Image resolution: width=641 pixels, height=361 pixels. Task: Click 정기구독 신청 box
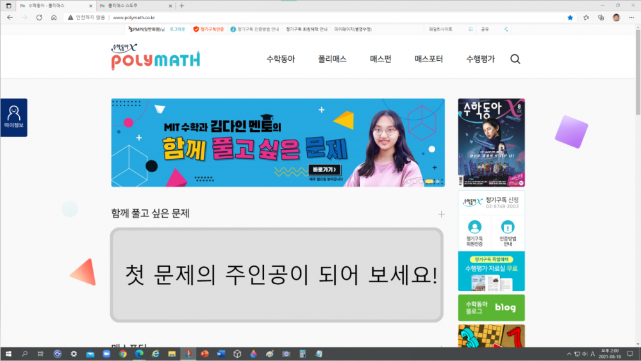tap(492, 202)
